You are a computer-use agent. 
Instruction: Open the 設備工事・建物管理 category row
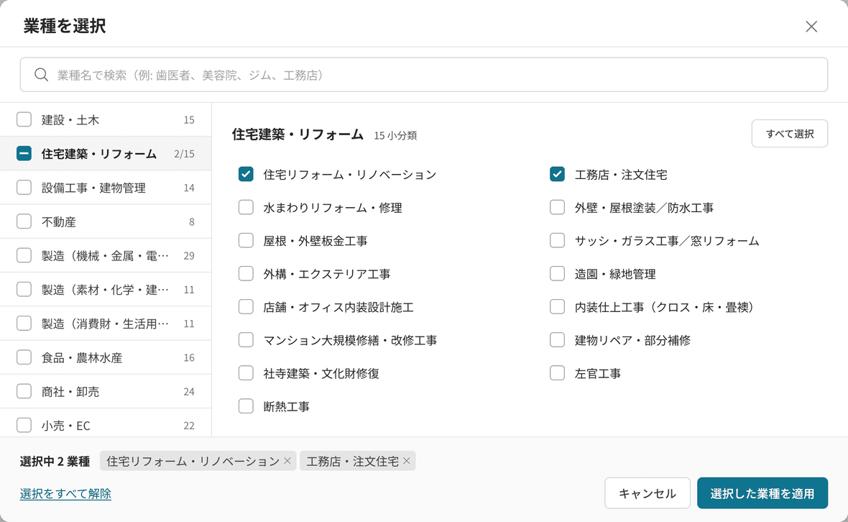[x=106, y=188]
